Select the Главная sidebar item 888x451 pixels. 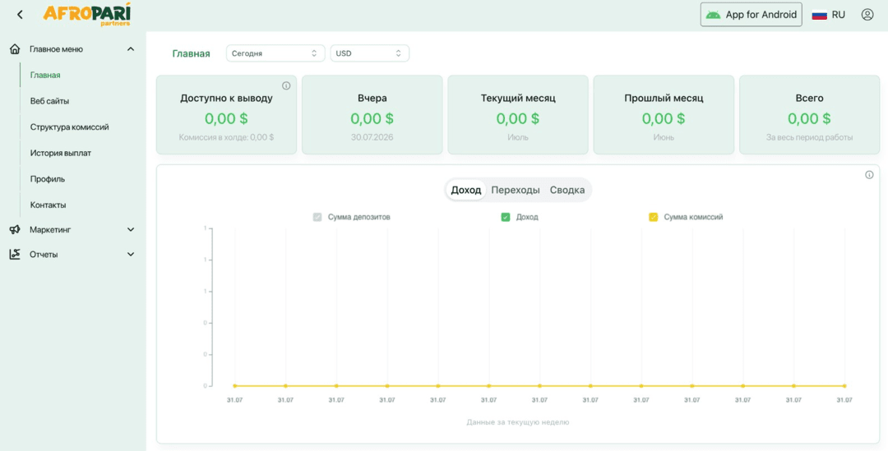click(45, 76)
